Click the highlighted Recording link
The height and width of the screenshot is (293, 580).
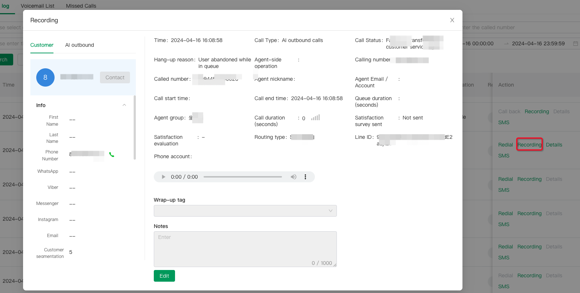tap(529, 145)
